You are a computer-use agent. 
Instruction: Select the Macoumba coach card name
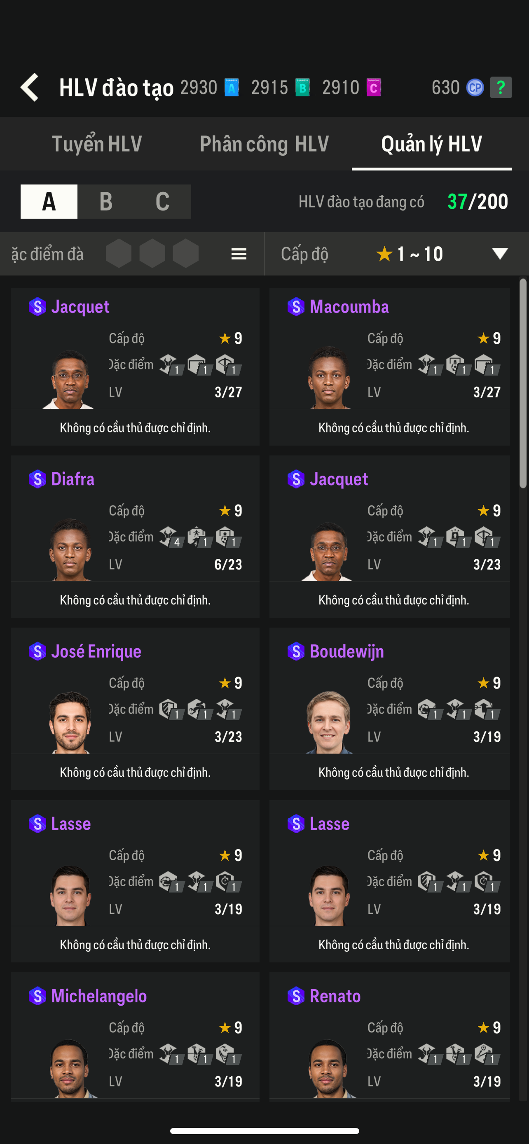pos(349,307)
